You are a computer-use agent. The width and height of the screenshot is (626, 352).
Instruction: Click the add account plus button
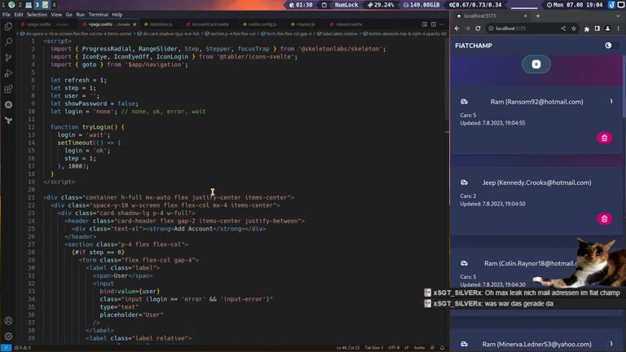[536, 64]
